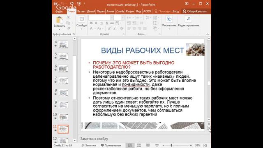Viewport: 263px width, 148px height.
Task: Toggle normal view button in status bar
Action: pyautogui.click(x=130, y=145)
